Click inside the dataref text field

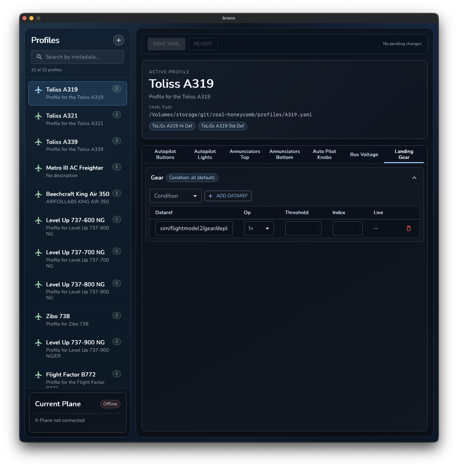coord(194,228)
